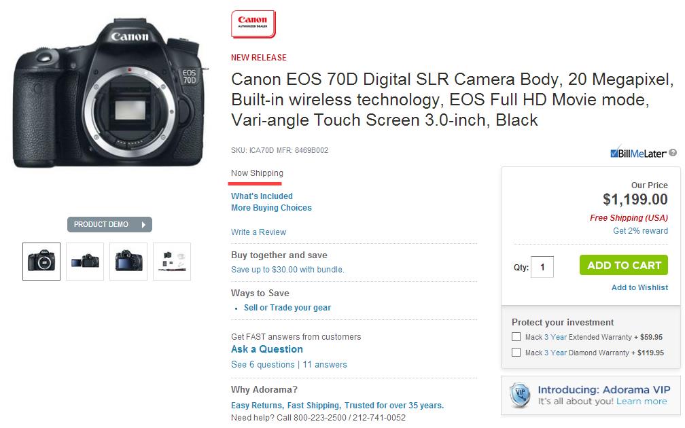Open See 6 questions and answers

click(x=288, y=364)
